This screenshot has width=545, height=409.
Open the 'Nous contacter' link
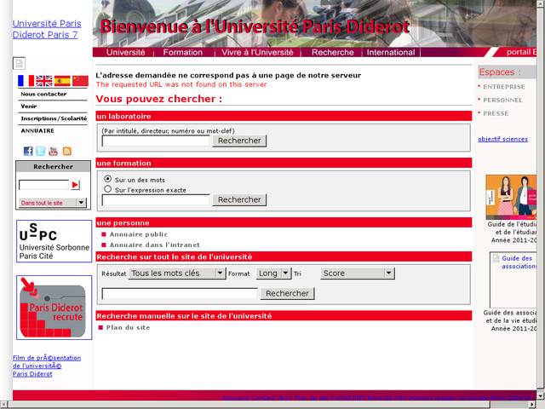pyautogui.click(x=43, y=94)
